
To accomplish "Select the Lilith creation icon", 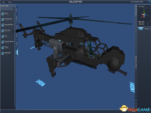I will pyautogui.click(x=3, y=36).
